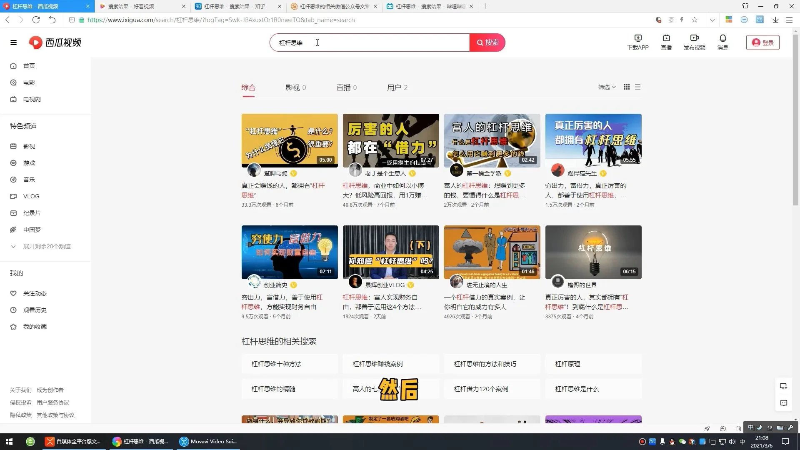Image resolution: width=800 pixels, height=450 pixels.
Task: Open the 用户服务协议 footer link
Action: click(x=53, y=402)
